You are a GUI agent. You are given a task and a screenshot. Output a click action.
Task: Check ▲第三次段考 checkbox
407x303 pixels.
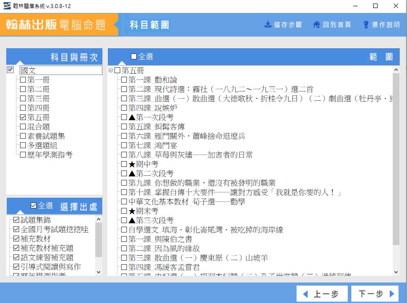(124, 220)
